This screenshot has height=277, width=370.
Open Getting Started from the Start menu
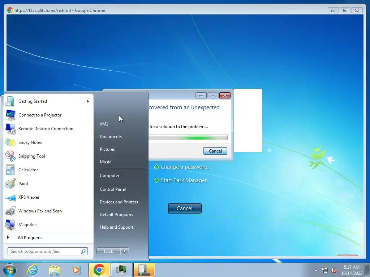[x=48, y=101]
